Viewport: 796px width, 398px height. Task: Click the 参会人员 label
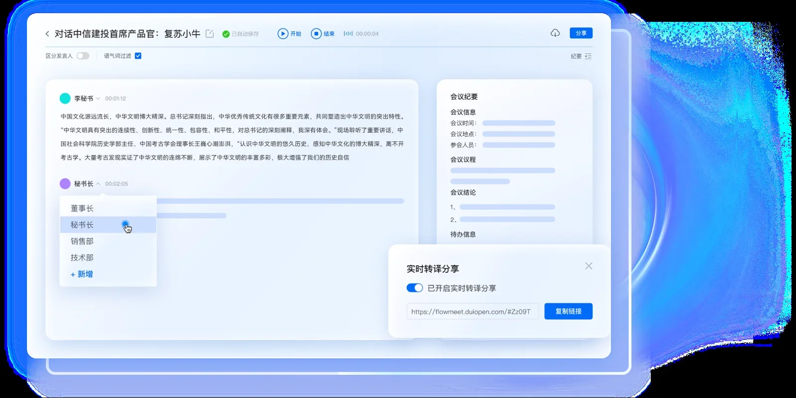coord(463,145)
